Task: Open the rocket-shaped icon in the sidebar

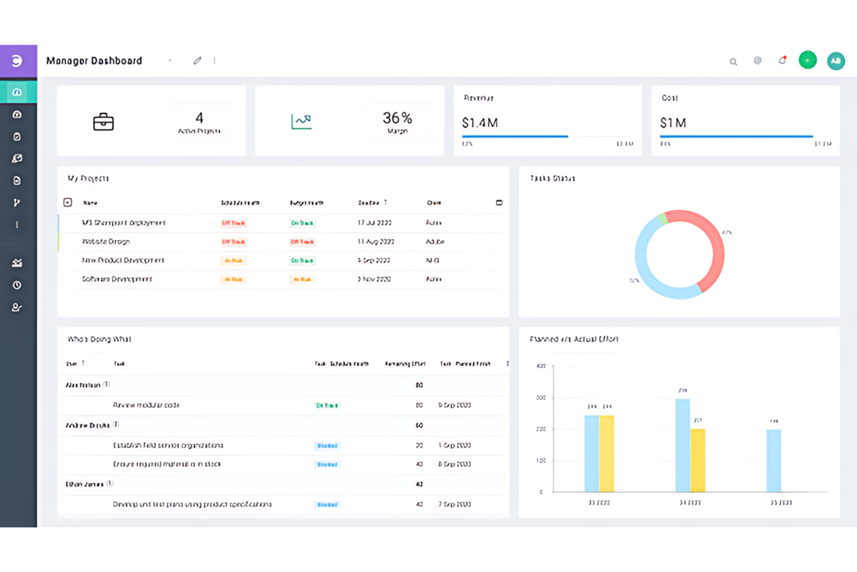Action: coord(17,158)
